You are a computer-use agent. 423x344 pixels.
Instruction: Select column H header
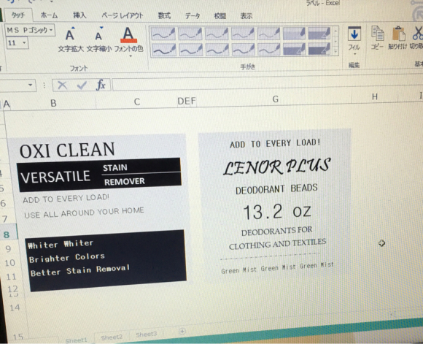pos(375,97)
